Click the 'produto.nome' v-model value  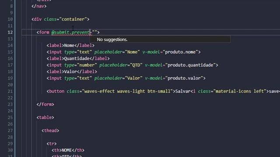180,52
